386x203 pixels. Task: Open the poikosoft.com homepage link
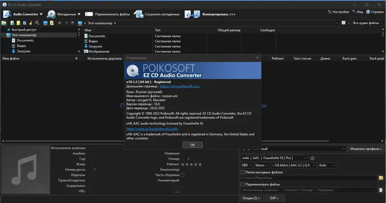179,87
